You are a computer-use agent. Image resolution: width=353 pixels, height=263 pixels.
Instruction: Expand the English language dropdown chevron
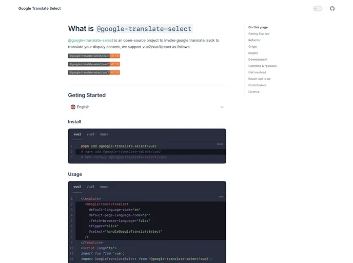click(222, 107)
